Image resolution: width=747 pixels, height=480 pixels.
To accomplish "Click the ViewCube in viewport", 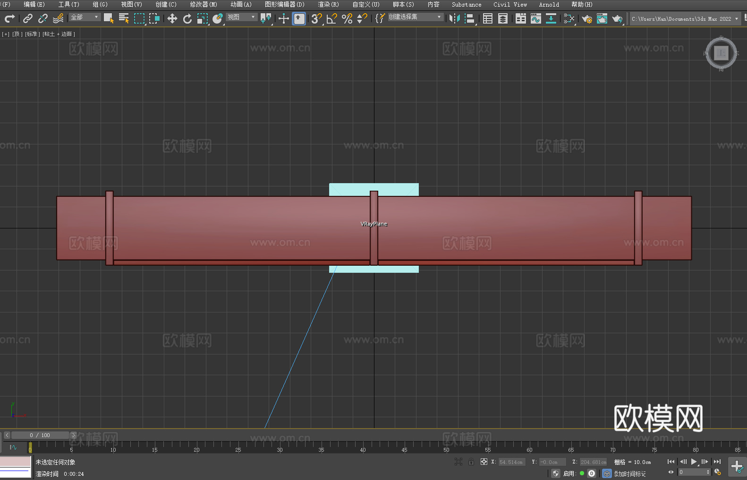I will click(721, 53).
